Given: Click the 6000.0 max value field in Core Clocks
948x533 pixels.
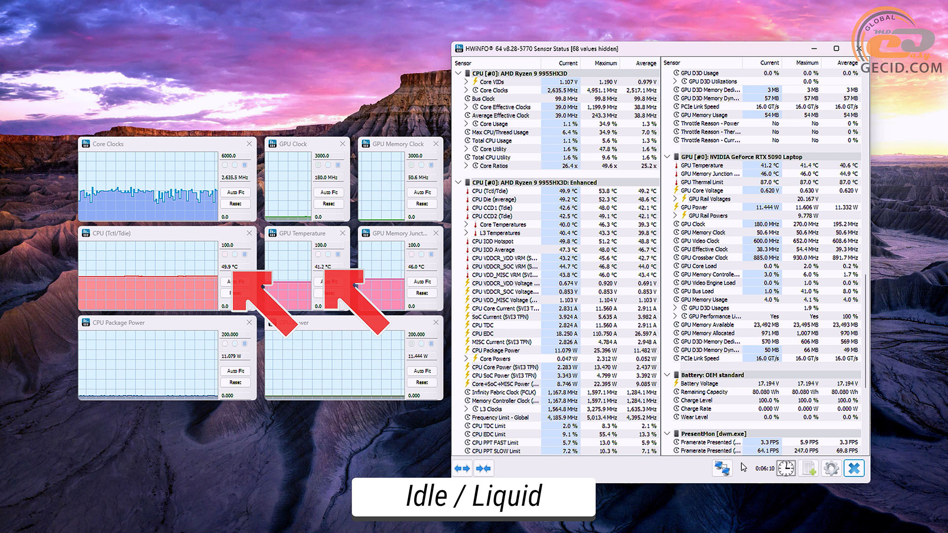Looking at the screenshot, I should [235, 155].
